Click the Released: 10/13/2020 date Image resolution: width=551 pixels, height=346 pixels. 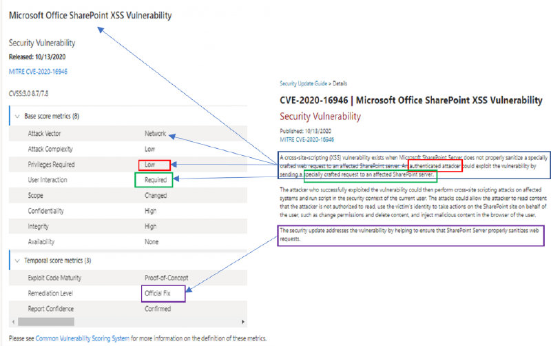tap(37, 57)
